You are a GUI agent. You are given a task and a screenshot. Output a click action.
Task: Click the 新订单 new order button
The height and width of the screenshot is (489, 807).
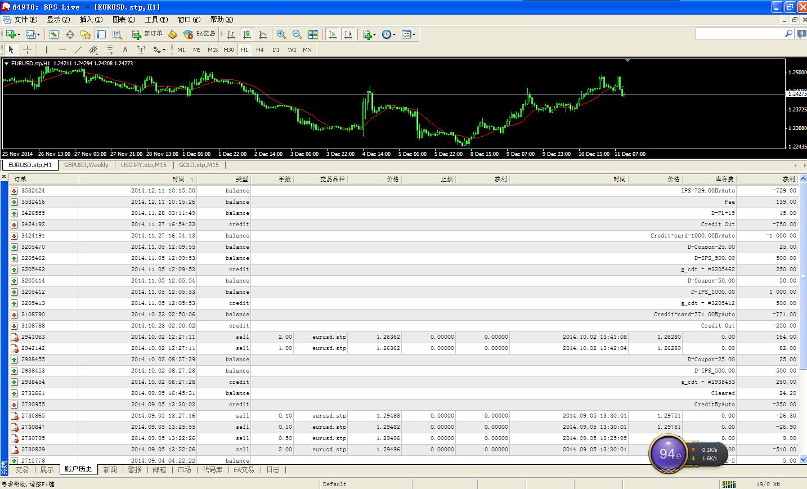(147, 34)
